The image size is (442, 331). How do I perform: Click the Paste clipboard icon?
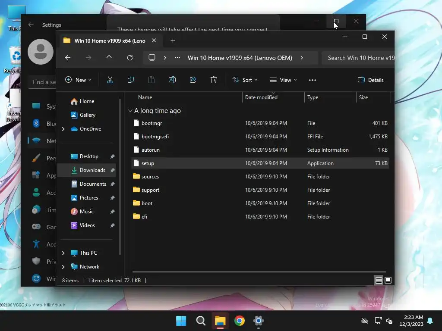[x=152, y=80]
